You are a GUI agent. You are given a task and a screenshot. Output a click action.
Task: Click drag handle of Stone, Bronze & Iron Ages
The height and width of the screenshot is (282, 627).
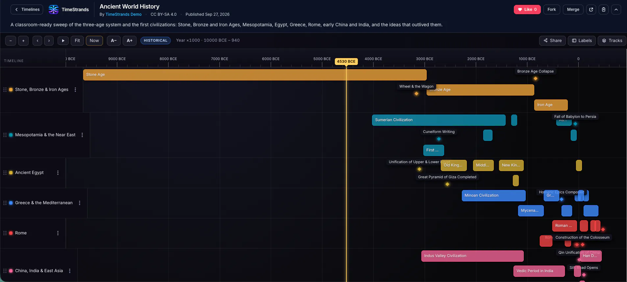coord(5,90)
